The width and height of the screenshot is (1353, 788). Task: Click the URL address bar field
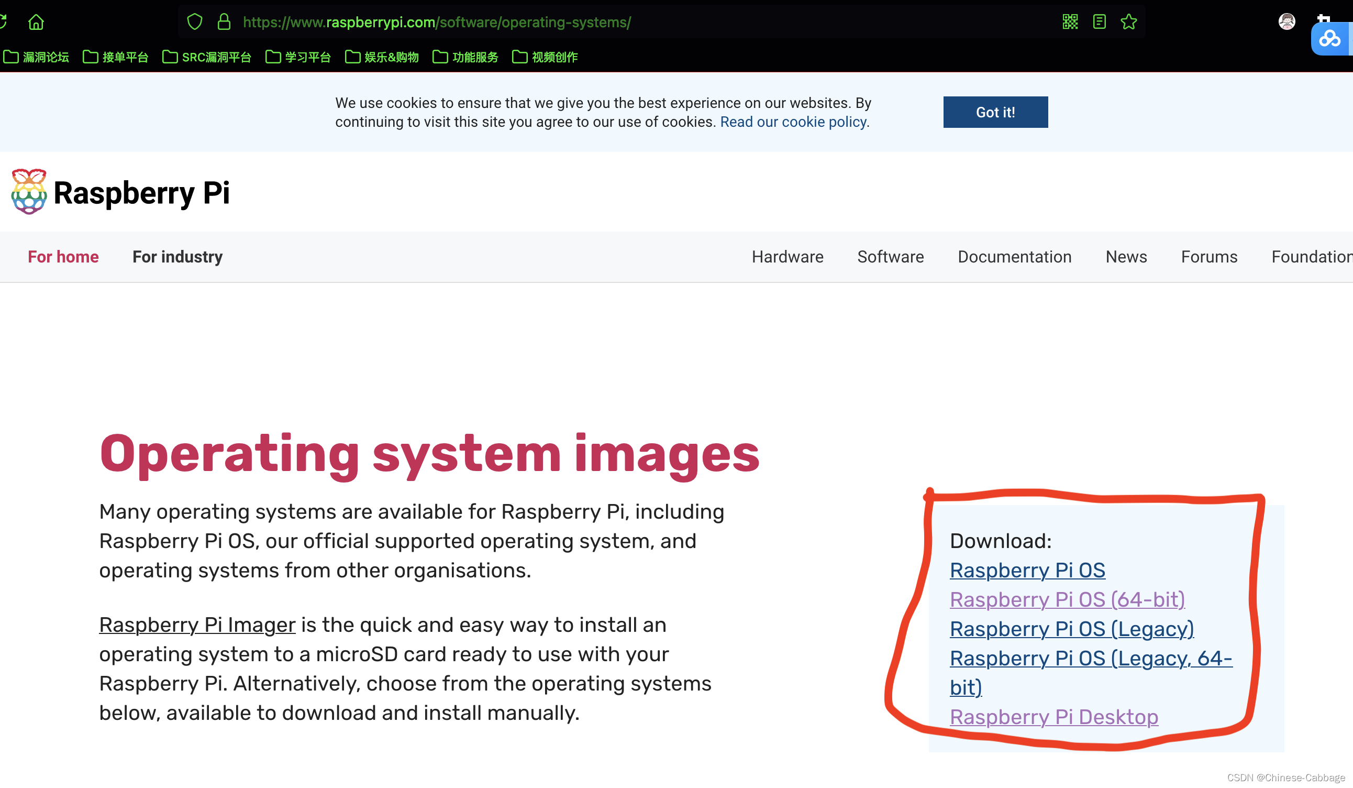[x=591, y=22]
